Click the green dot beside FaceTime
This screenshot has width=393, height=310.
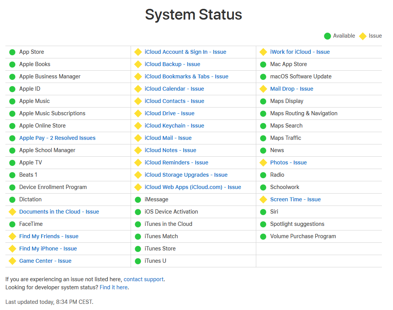pyautogui.click(x=12, y=224)
